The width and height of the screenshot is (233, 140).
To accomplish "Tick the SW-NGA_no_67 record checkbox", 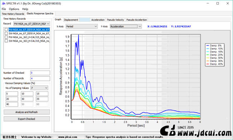I will pos(6,33).
